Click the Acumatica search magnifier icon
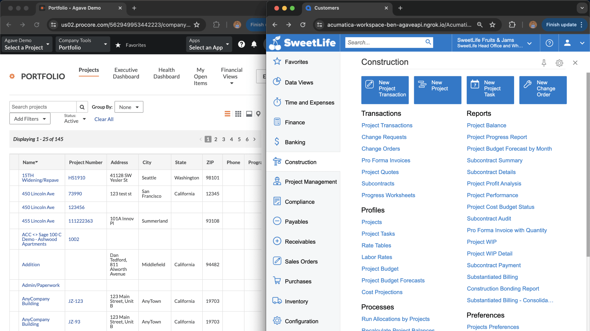Screen dimensions: 590x331 [428, 42]
